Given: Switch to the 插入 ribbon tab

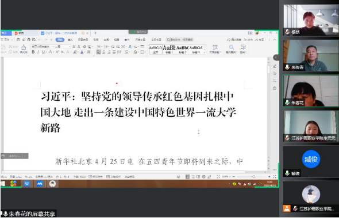Looking at the screenshot, I should point(70,40).
